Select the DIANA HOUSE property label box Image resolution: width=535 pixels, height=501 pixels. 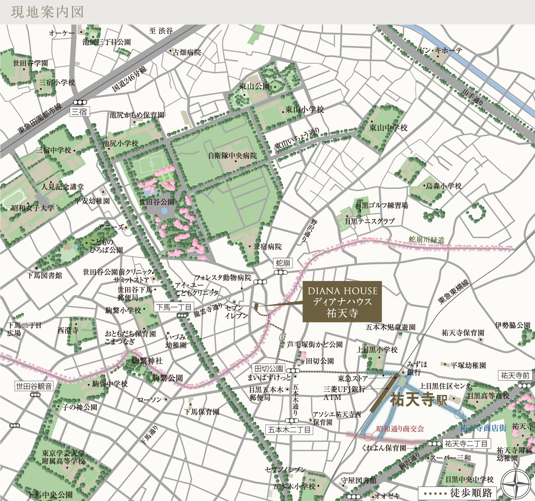tap(342, 302)
